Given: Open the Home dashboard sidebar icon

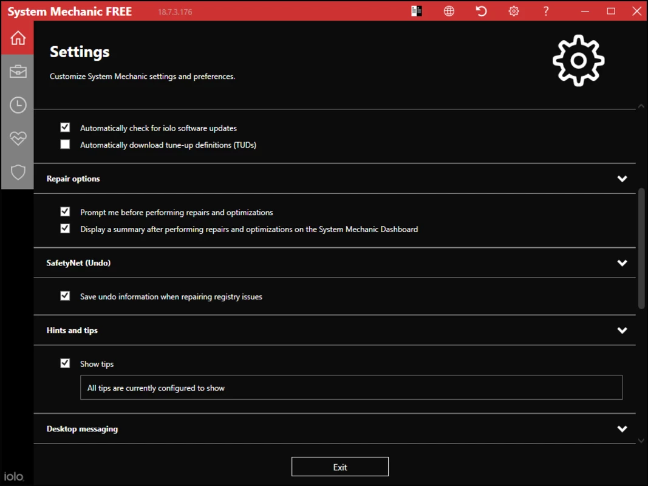Looking at the screenshot, I should pyautogui.click(x=18, y=38).
